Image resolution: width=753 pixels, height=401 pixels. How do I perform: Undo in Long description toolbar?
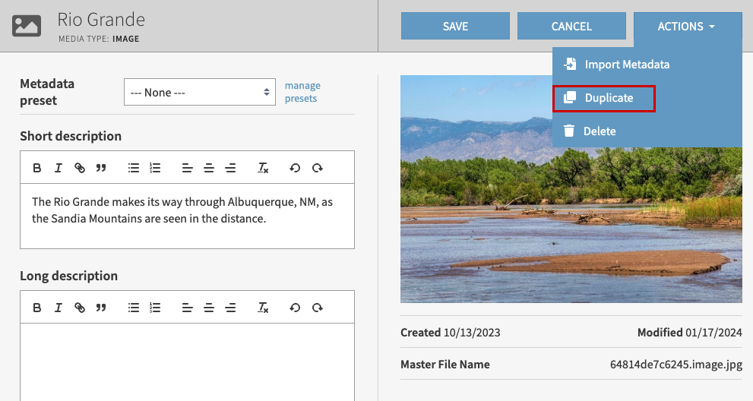(295, 308)
